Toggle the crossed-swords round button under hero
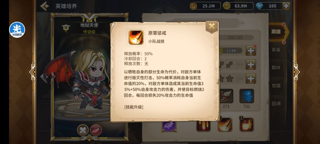This screenshot has width=320, height=144. coord(83,130)
